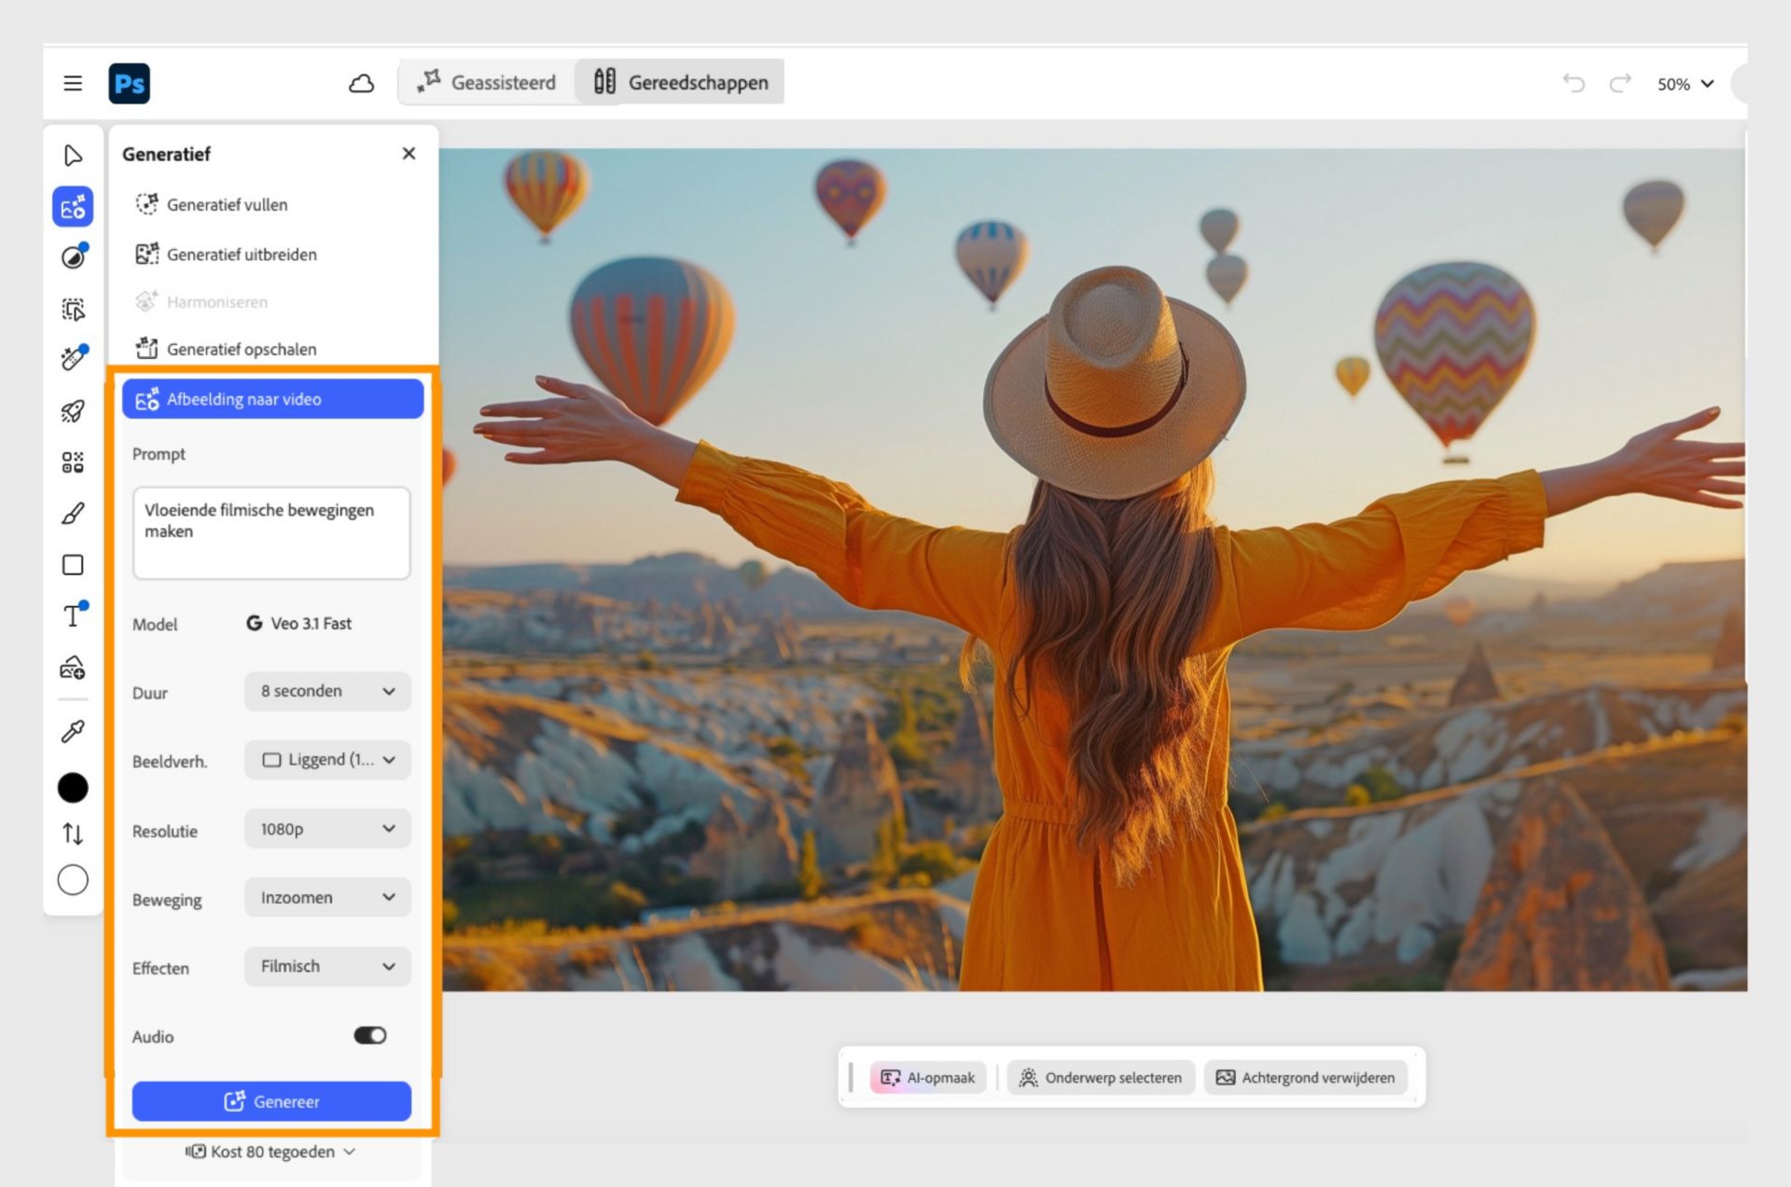Image resolution: width=1791 pixels, height=1187 pixels.
Task: Switch to the Geassisteerd tab
Action: coord(487,82)
